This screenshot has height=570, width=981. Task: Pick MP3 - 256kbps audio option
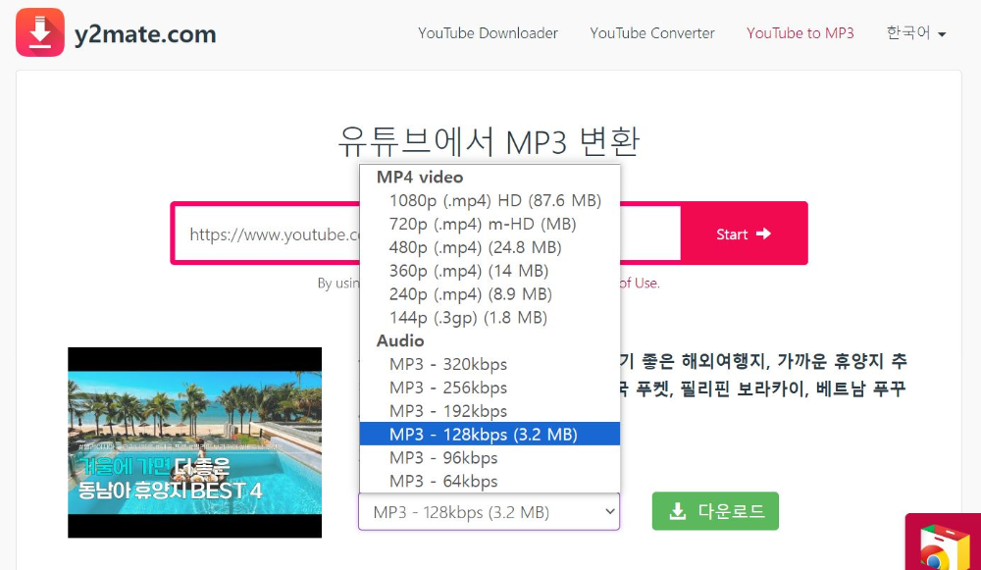point(490,388)
